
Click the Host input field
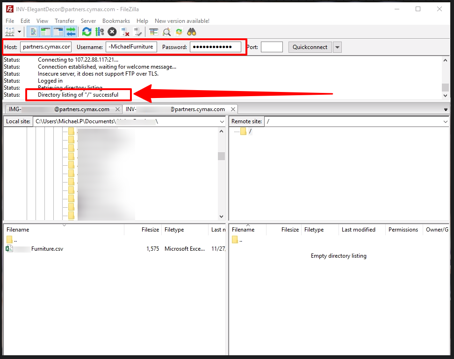coord(46,47)
